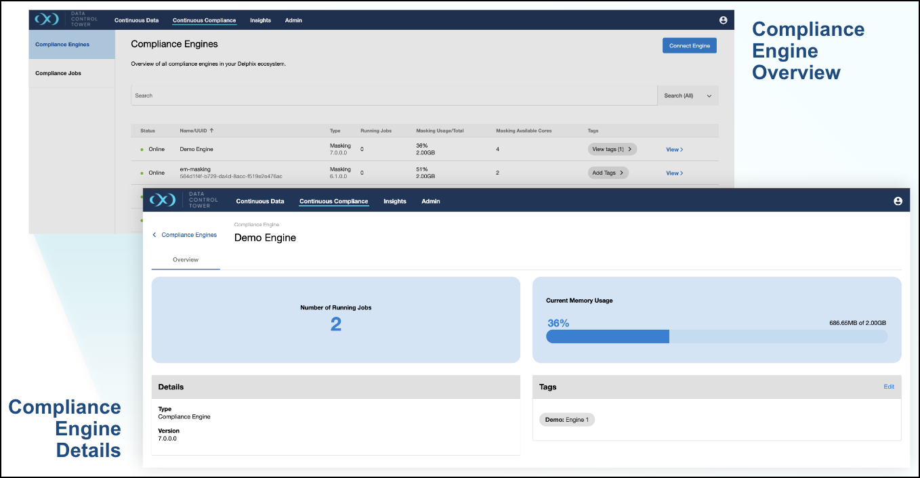Click the Current Memory Usage progress bar
The height and width of the screenshot is (478, 920).
[x=716, y=336]
